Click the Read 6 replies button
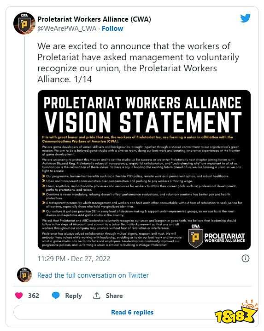The width and height of the screenshot is (264, 331). click(132, 312)
